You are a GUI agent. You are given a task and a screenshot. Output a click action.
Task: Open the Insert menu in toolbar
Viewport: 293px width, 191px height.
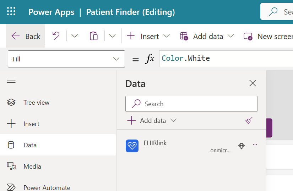point(148,36)
